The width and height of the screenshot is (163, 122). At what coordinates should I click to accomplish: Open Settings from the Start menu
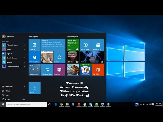coord(7,91)
